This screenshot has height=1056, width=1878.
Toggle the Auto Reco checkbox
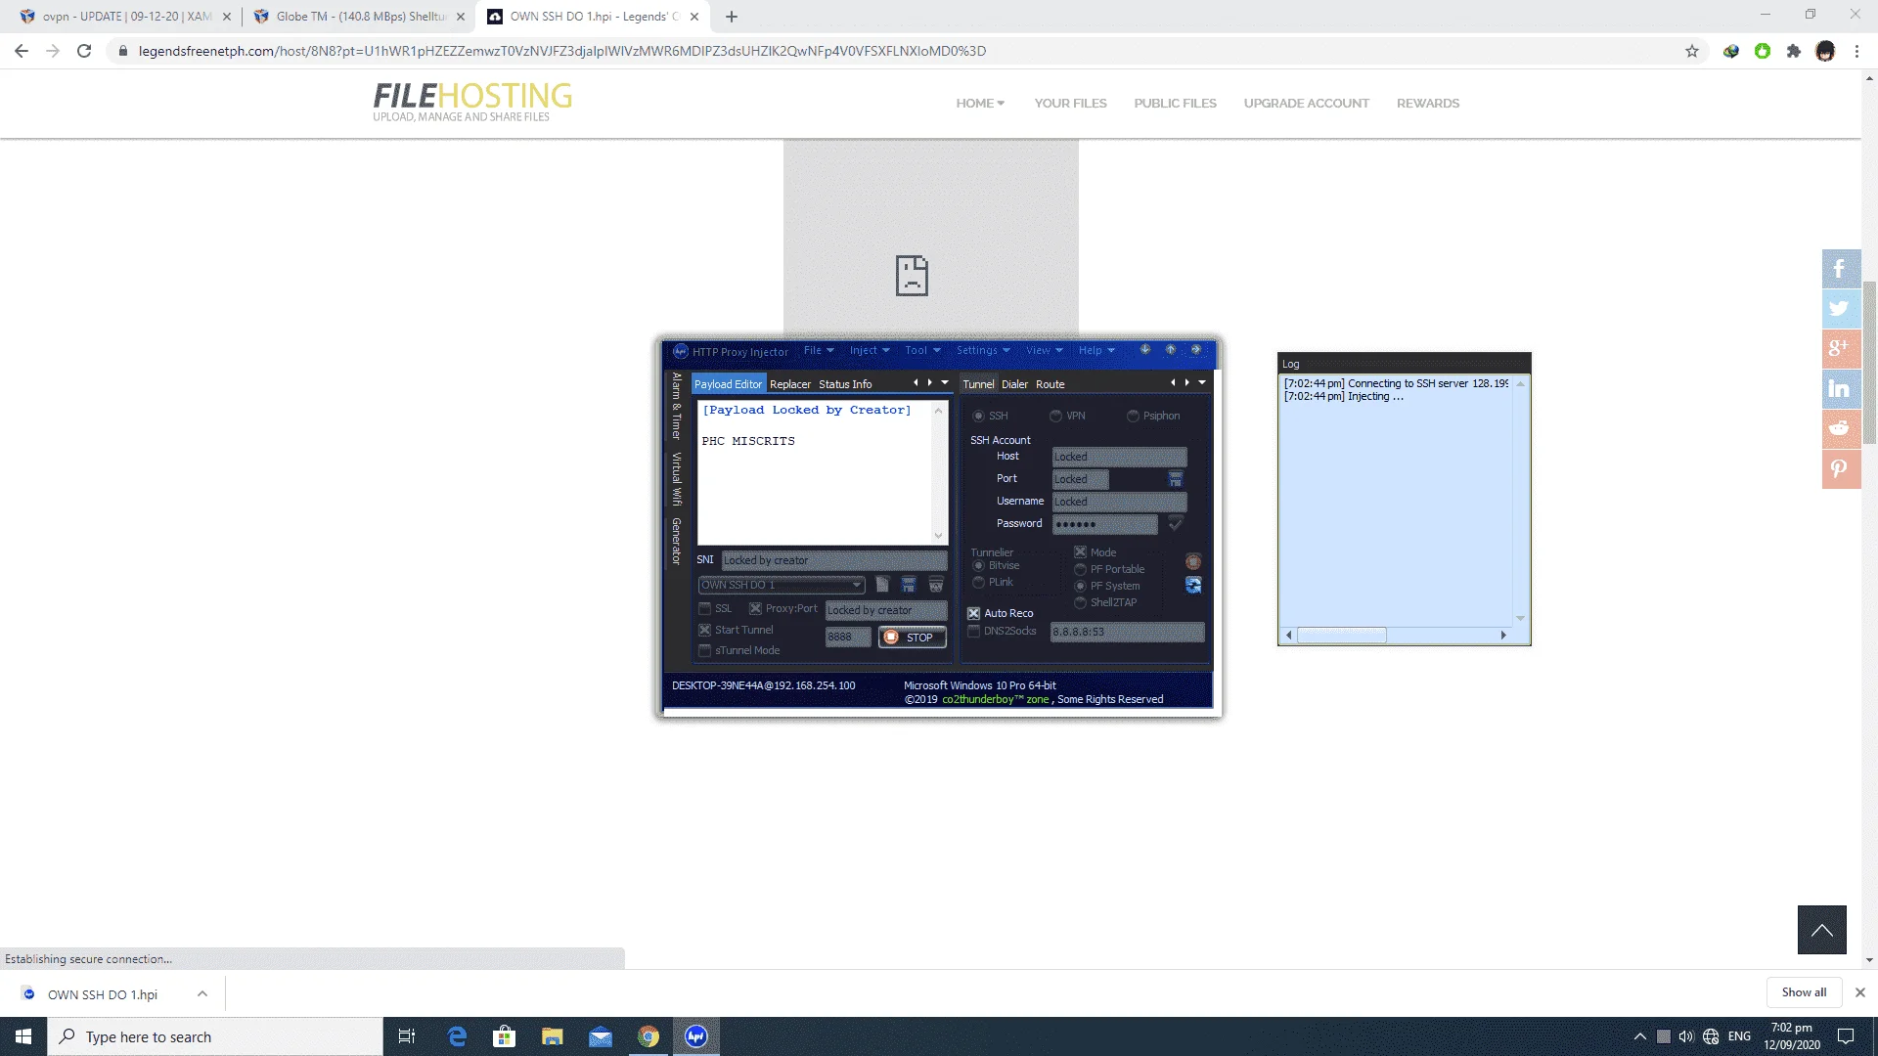click(x=973, y=613)
